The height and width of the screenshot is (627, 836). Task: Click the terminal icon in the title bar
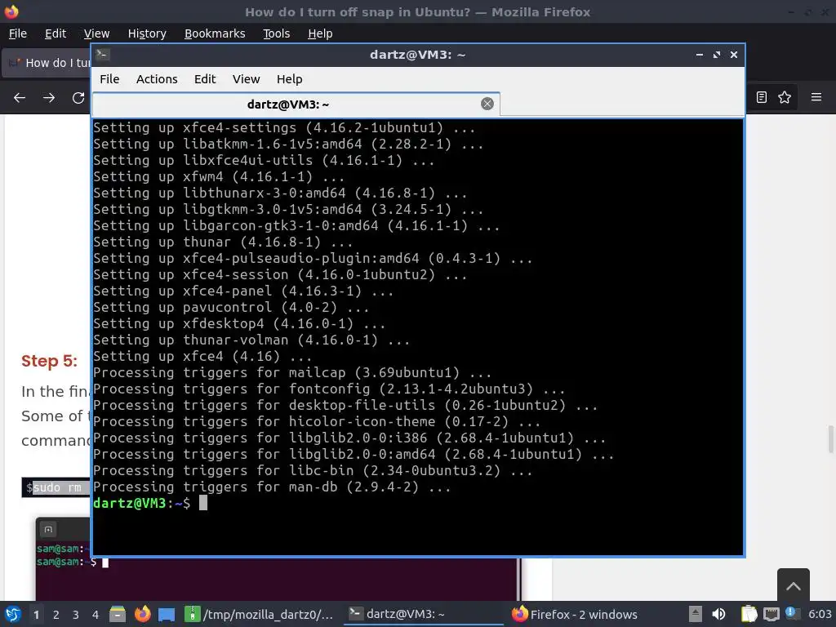(102, 55)
